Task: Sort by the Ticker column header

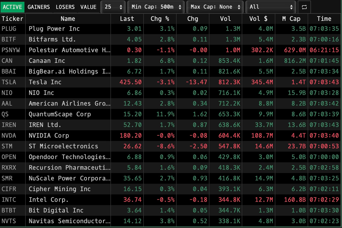Action: click(12, 19)
